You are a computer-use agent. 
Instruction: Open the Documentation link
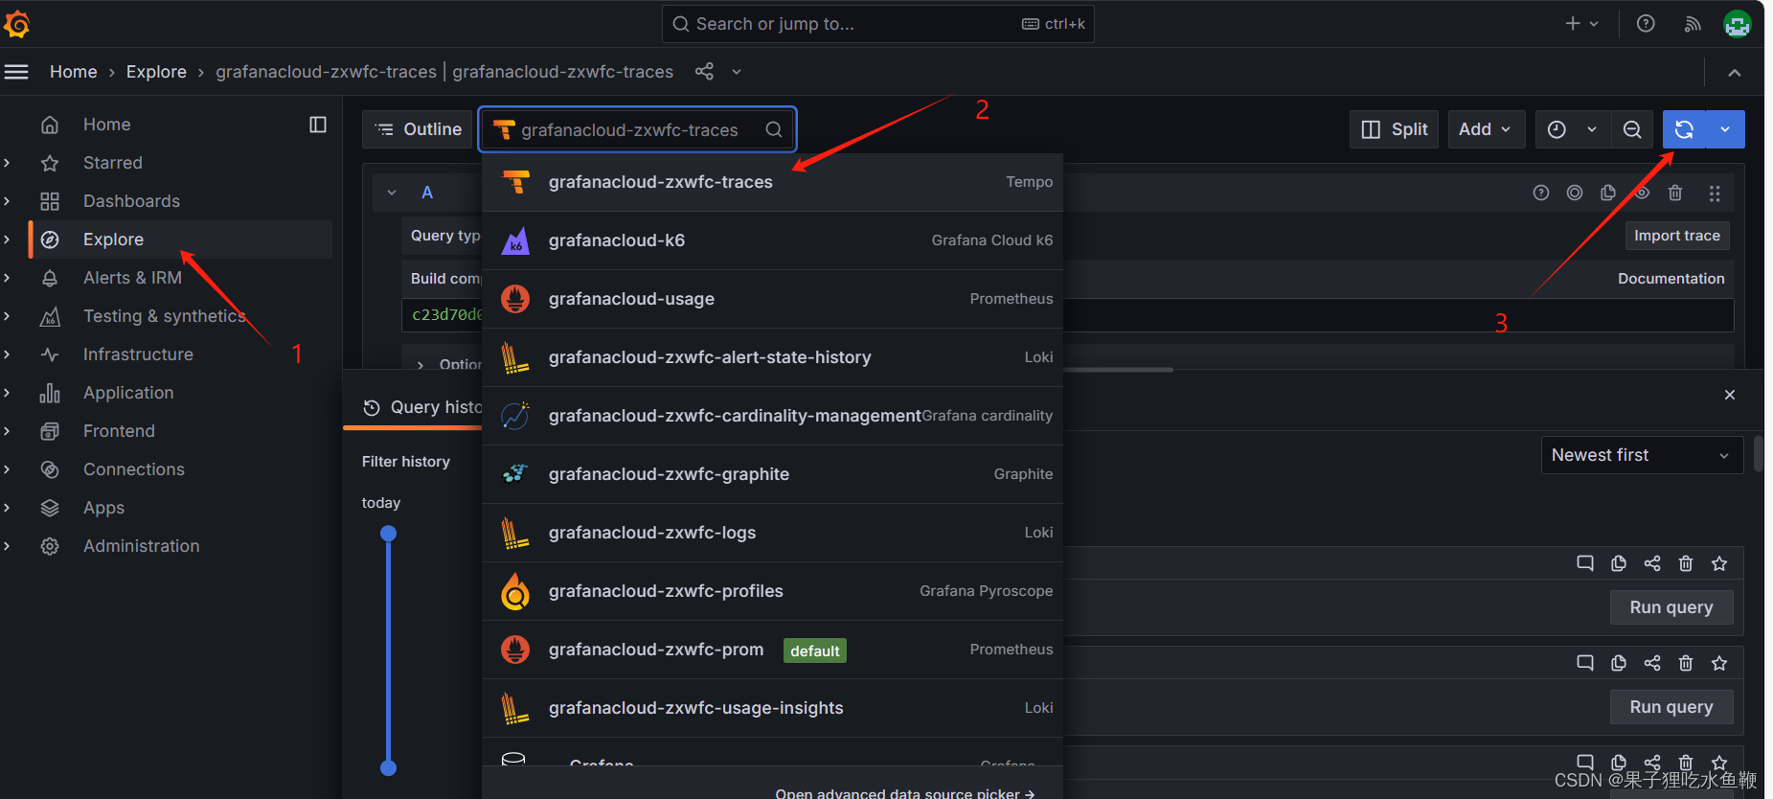(x=1671, y=279)
